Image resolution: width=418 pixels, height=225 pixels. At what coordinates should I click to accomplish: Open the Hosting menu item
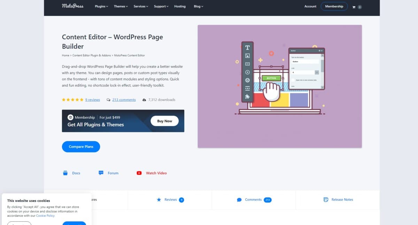point(180,6)
